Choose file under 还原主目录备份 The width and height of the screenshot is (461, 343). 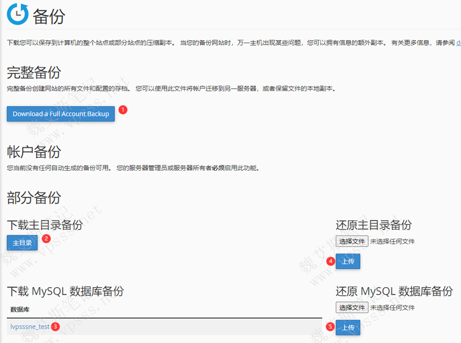pos(352,241)
